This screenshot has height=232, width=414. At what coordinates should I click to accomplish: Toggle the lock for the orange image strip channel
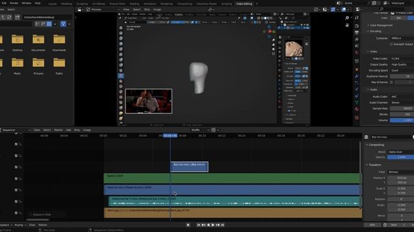point(20,213)
